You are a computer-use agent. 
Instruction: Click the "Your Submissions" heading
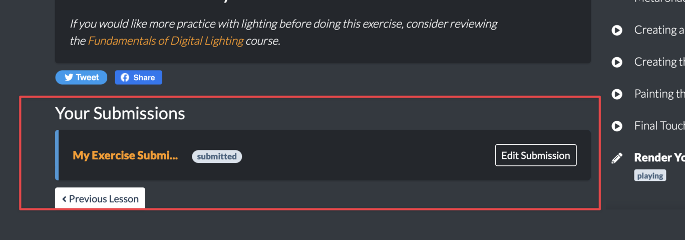[120, 113]
